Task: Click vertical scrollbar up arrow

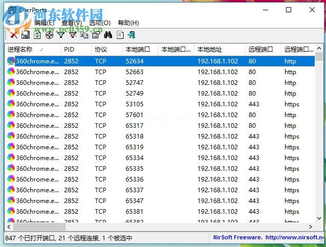Action: point(319,49)
